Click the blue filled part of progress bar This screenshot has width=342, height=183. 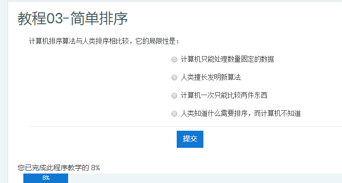click(x=46, y=178)
